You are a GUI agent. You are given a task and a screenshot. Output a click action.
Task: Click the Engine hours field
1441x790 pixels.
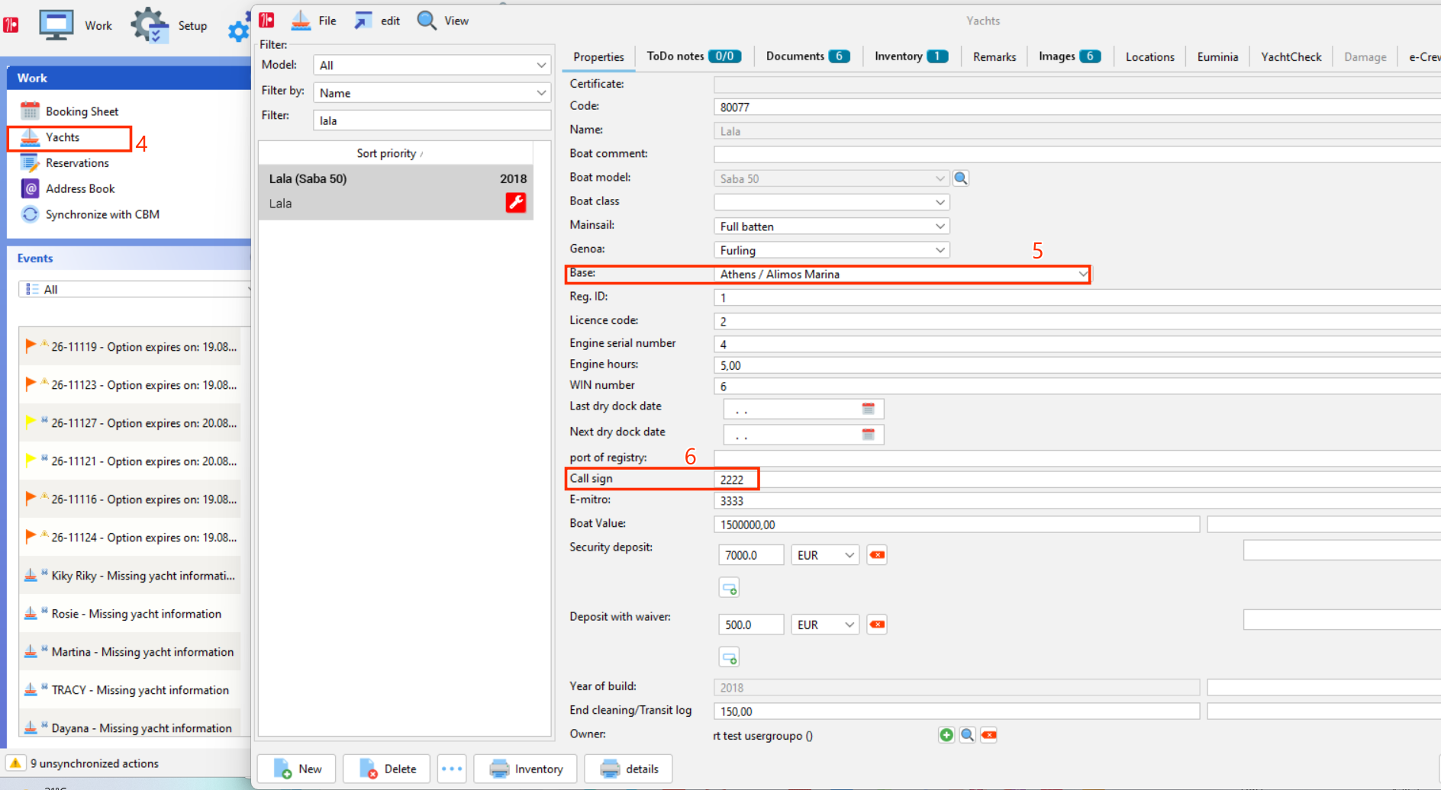[x=1077, y=365]
